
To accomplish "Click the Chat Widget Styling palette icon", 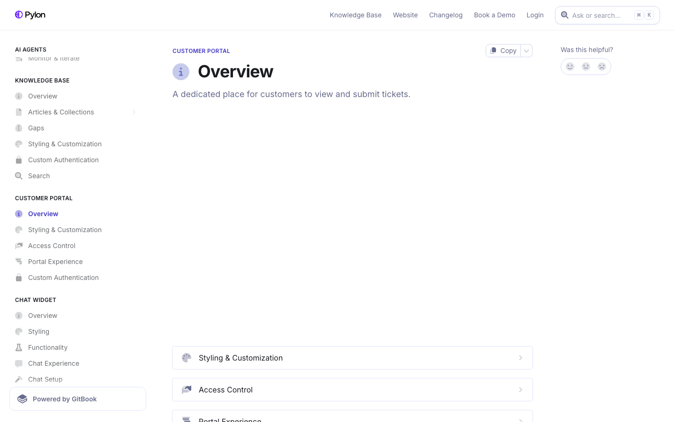I will point(19,332).
